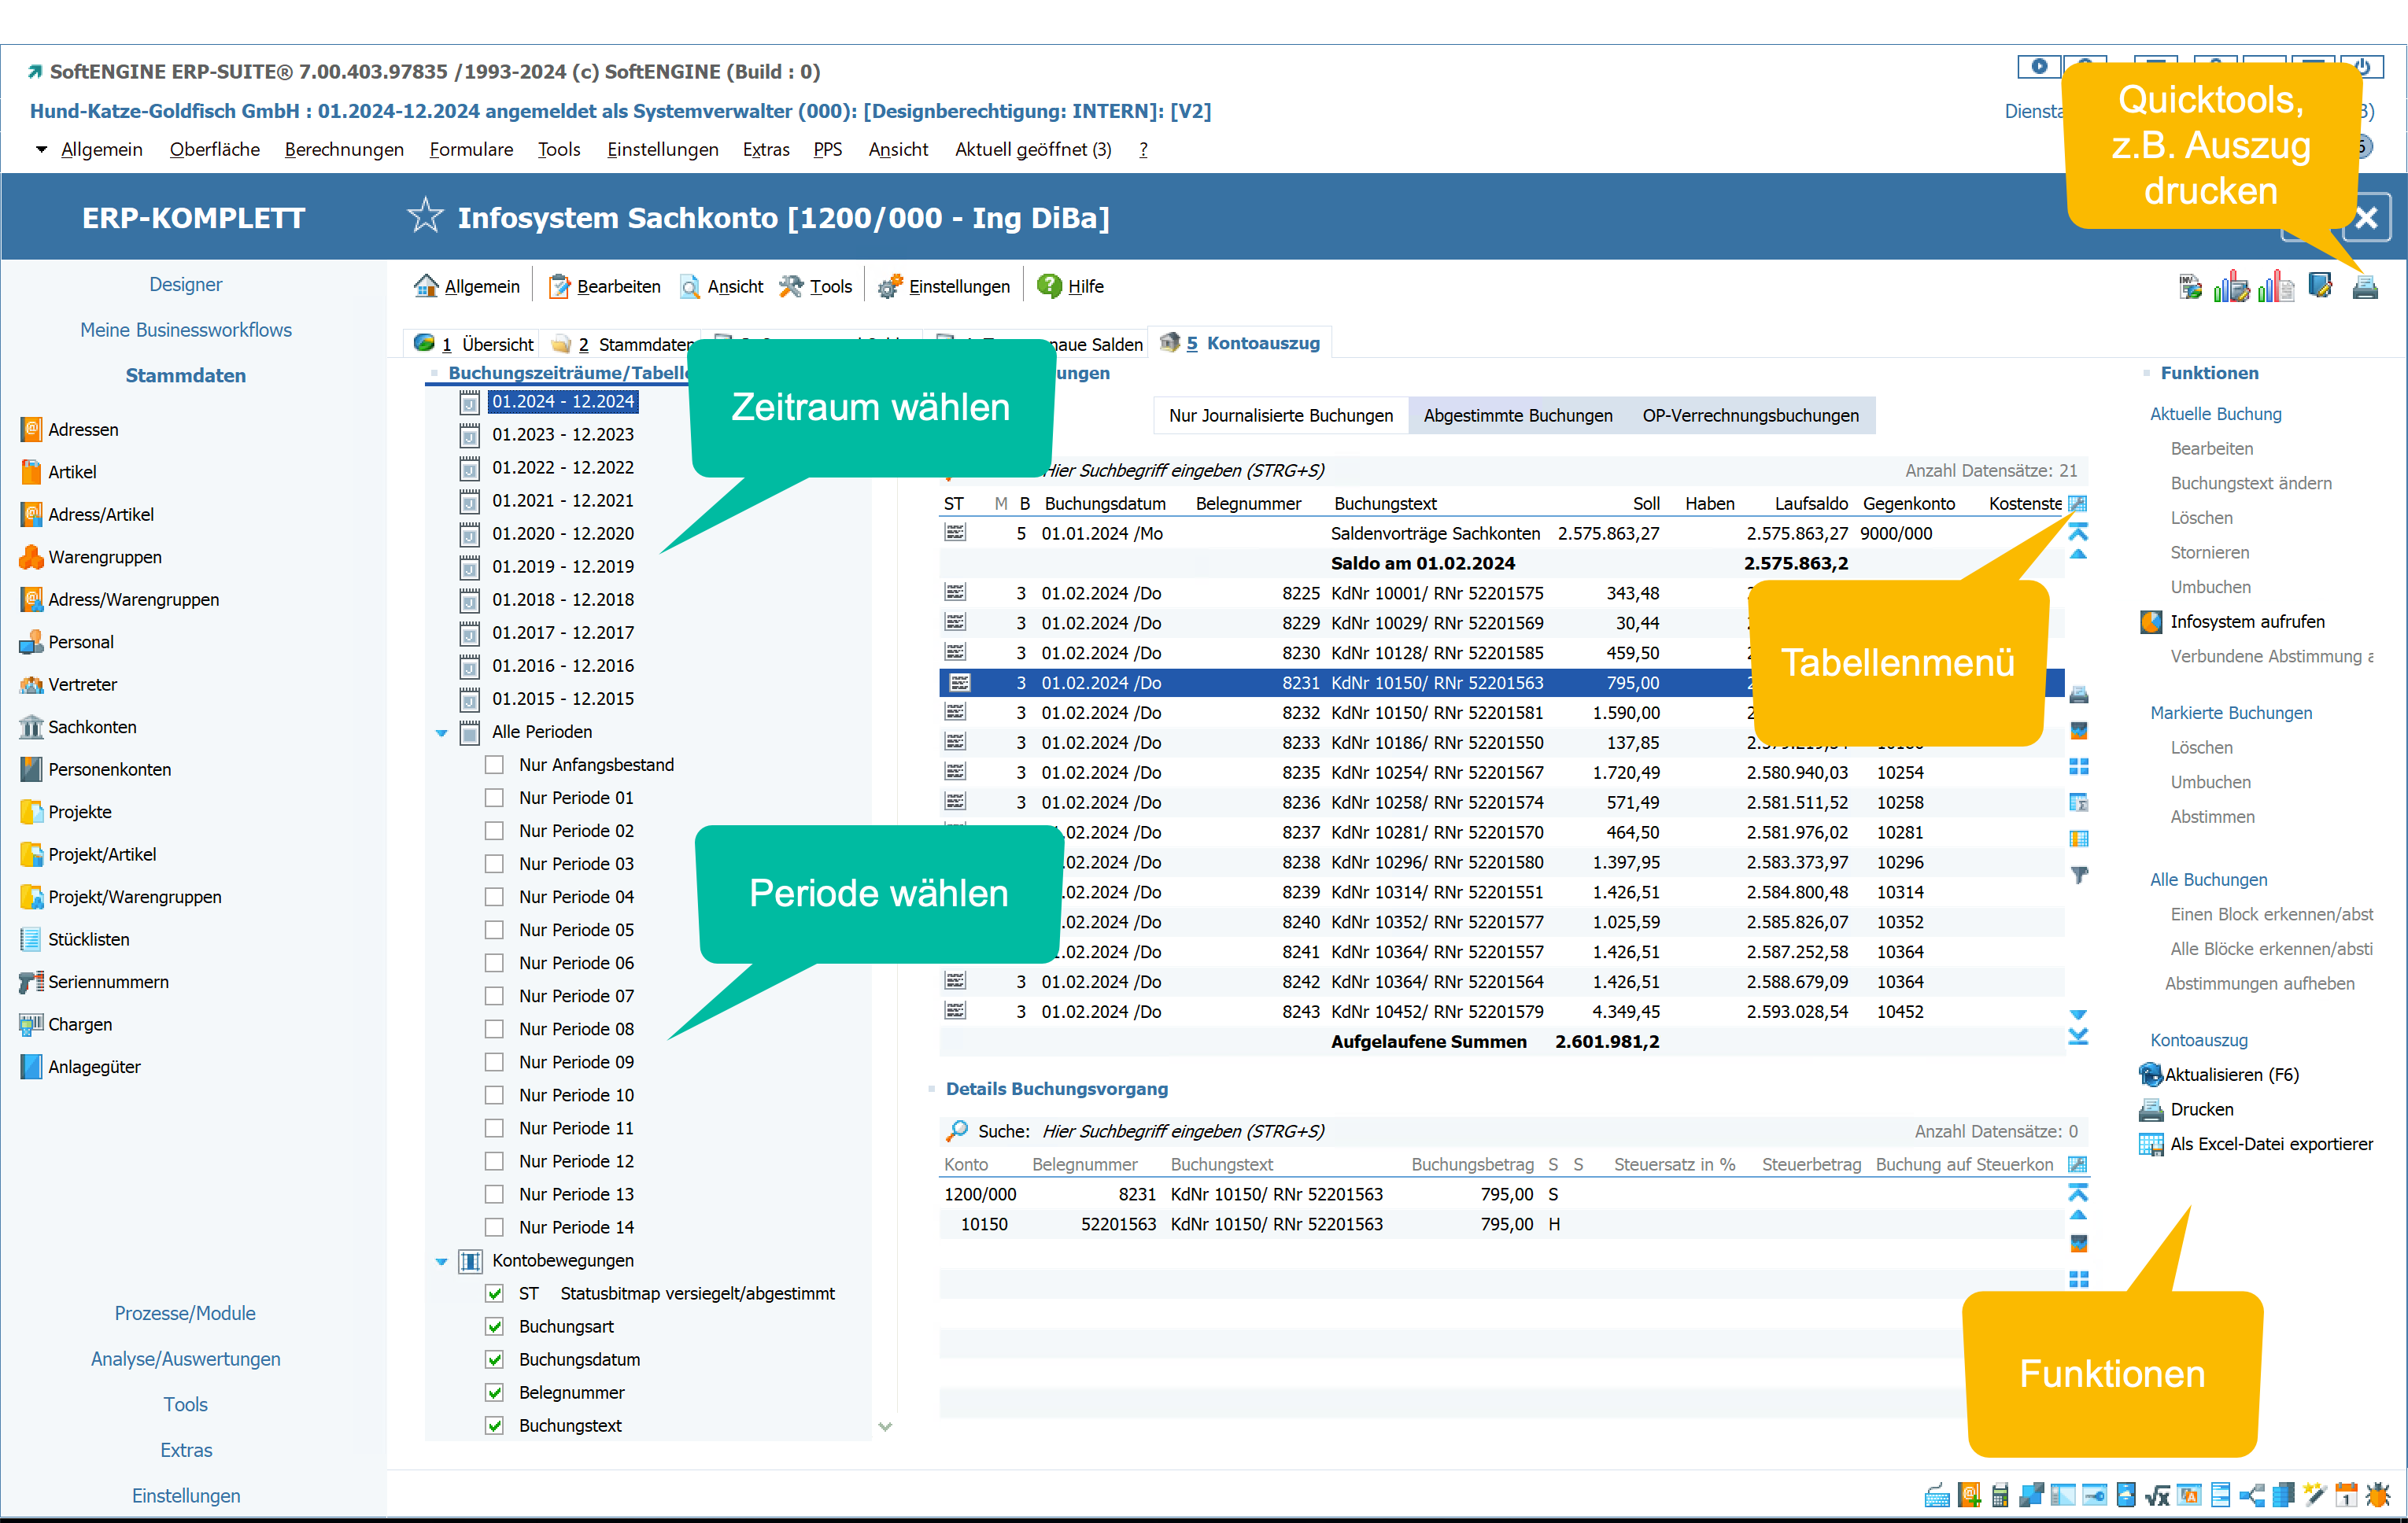Enable the Nur Periode 03 checkbox
The height and width of the screenshot is (1523, 2408).
[494, 864]
